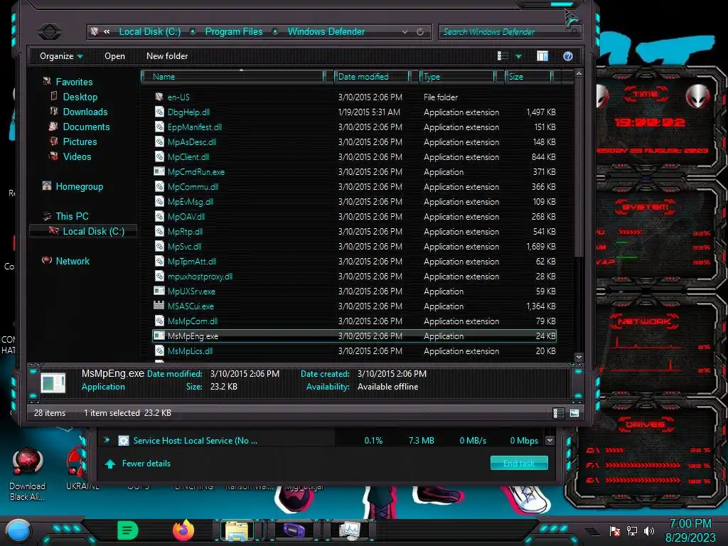Select MpOAV.dll file icon
The width and height of the screenshot is (728, 546).
(x=159, y=216)
